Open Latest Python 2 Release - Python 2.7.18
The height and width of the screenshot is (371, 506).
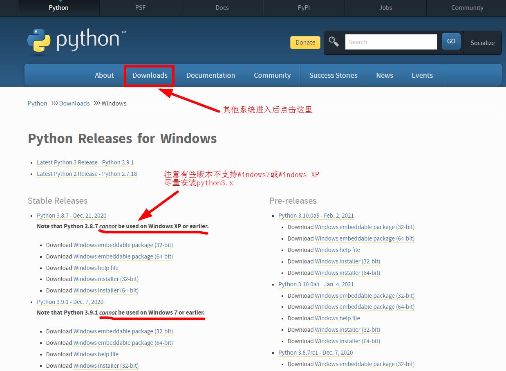(x=87, y=174)
